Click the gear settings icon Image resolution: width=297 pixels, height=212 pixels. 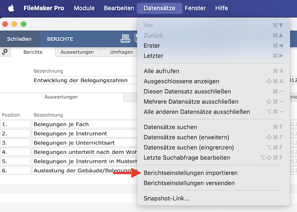[x=5, y=52]
